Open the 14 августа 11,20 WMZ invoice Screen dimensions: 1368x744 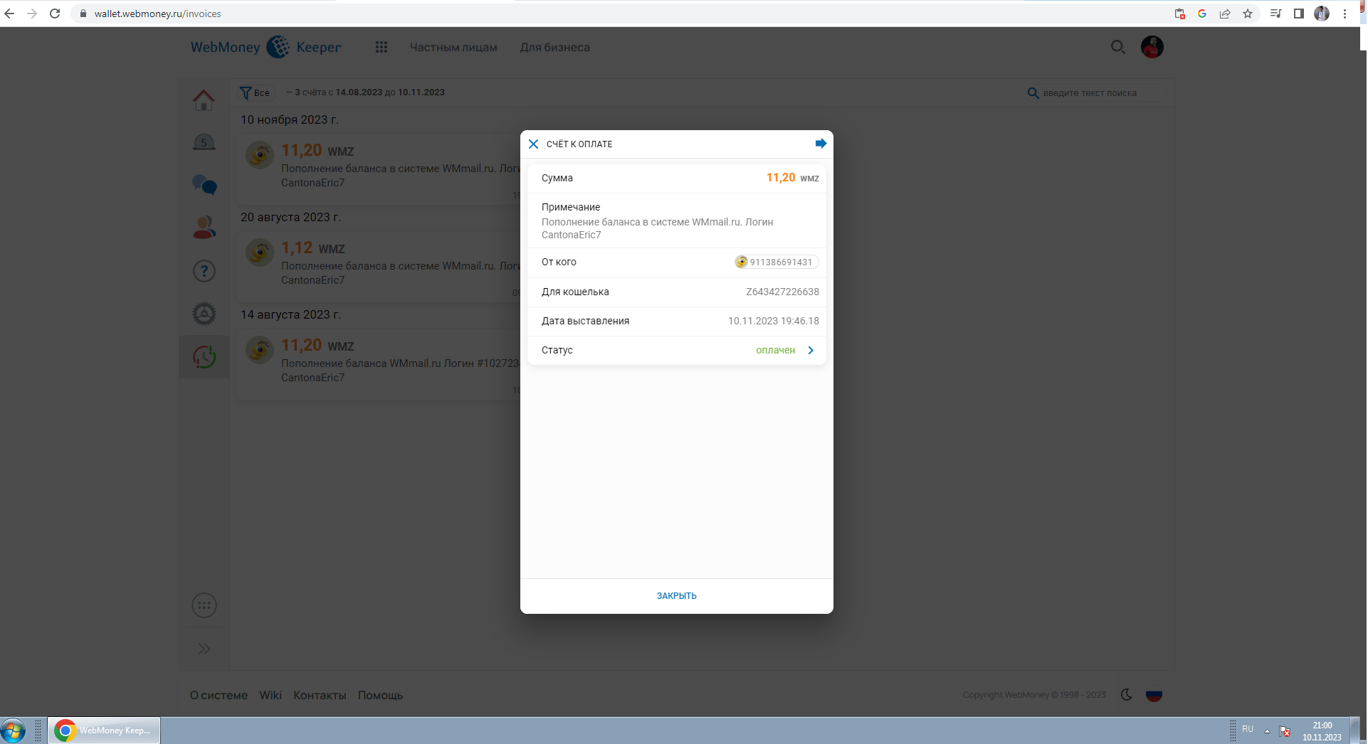(x=380, y=363)
